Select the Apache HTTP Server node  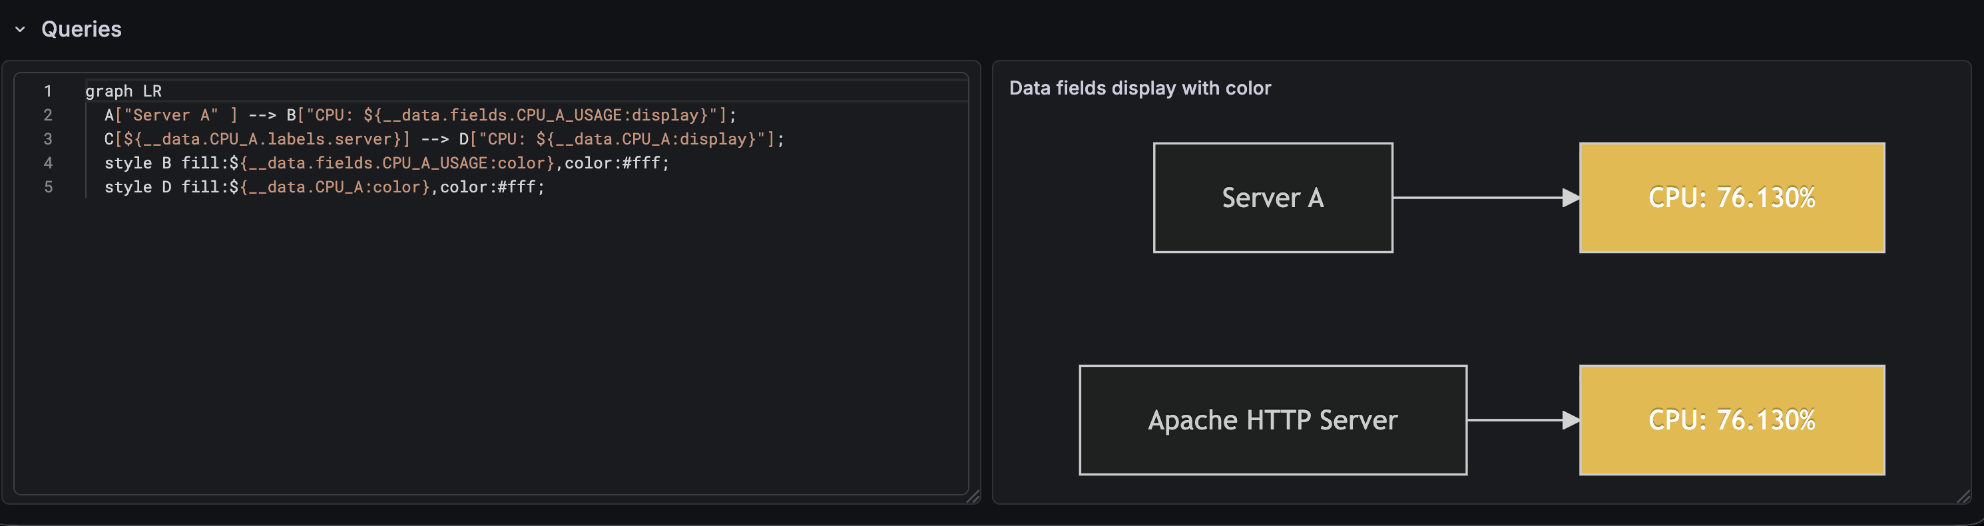click(1272, 419)
